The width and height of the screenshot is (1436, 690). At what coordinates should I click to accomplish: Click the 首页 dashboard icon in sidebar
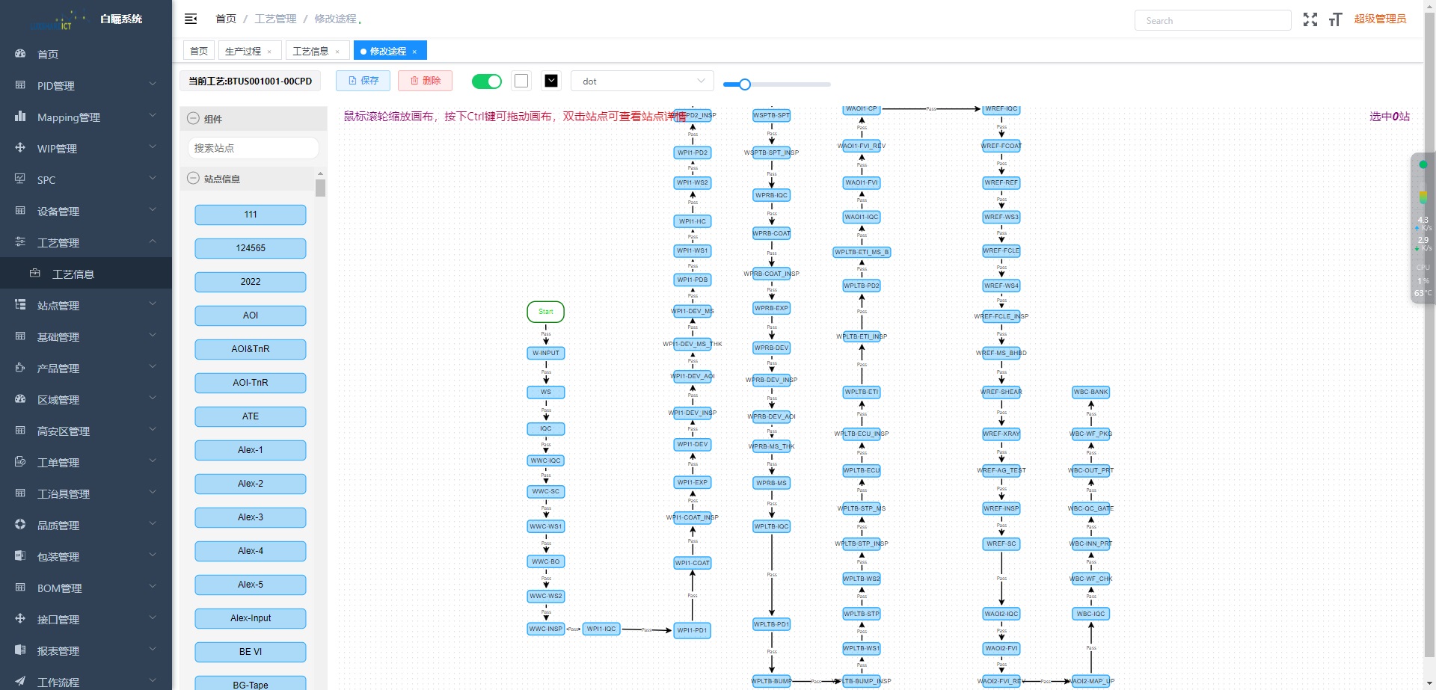tap(20, 54)
